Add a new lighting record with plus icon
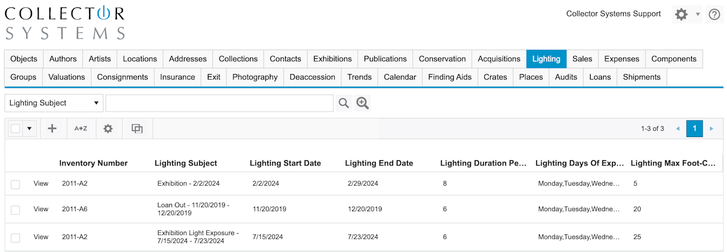 [x=52, y=129]
